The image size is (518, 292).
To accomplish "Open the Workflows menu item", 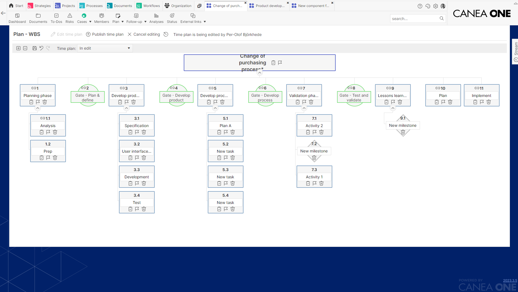I will 148,6.
